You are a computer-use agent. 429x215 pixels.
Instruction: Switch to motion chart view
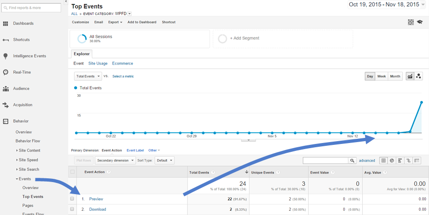coord(419,76)
